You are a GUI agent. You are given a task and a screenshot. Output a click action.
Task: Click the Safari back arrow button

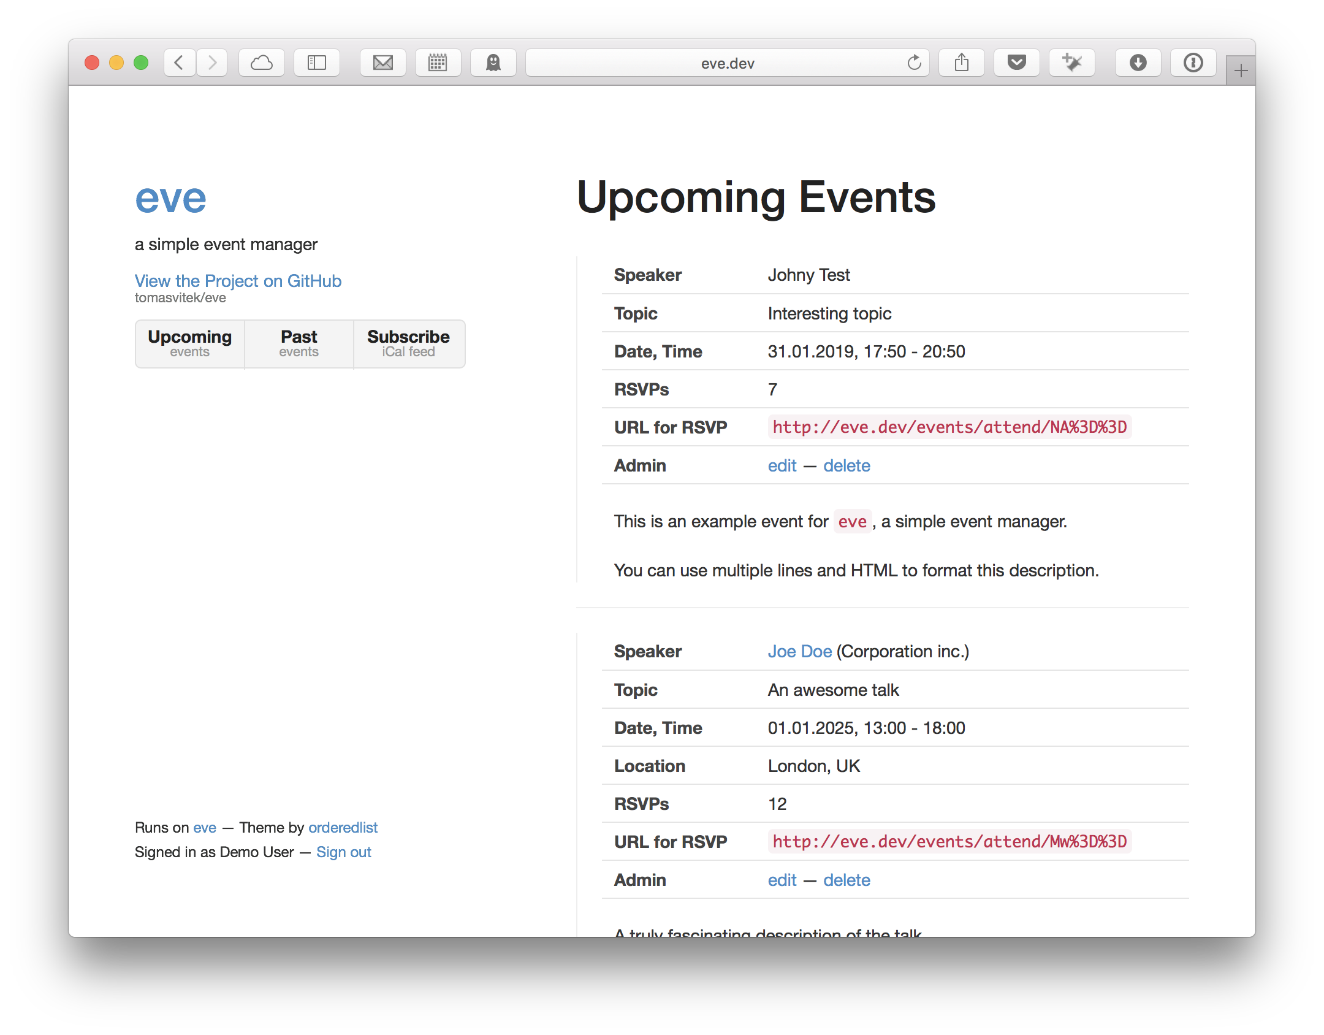(180, 63)
